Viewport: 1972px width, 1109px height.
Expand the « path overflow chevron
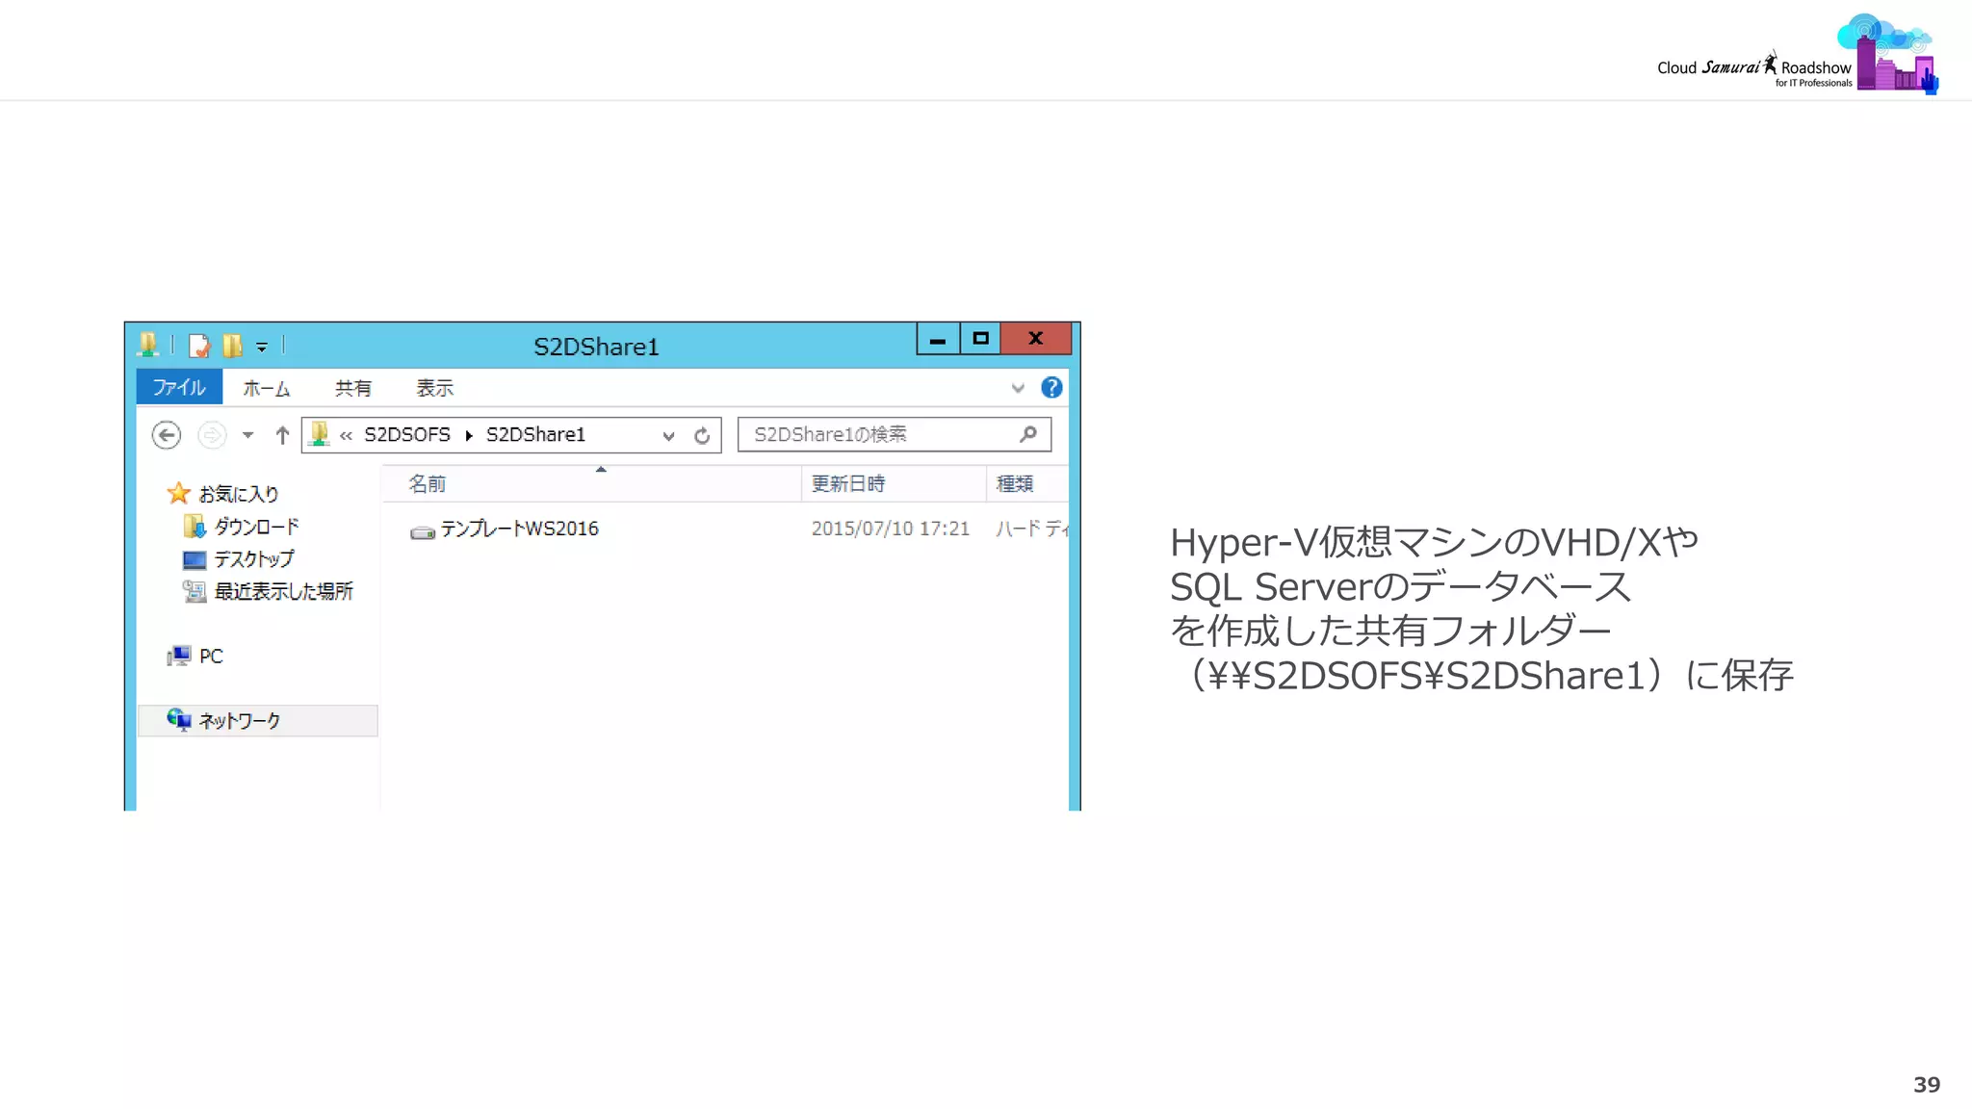[x=346, y=436]
